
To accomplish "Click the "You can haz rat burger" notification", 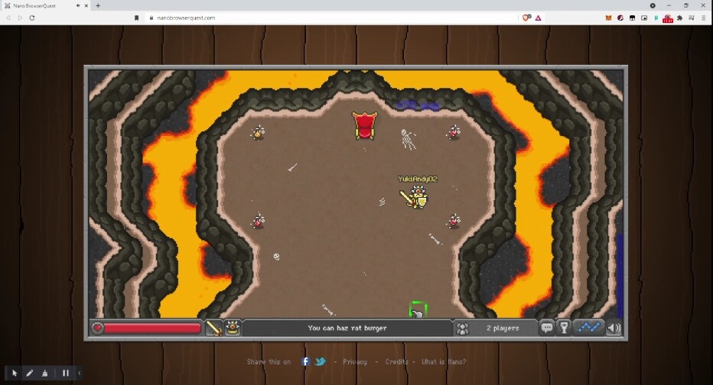I will point(347,328).
